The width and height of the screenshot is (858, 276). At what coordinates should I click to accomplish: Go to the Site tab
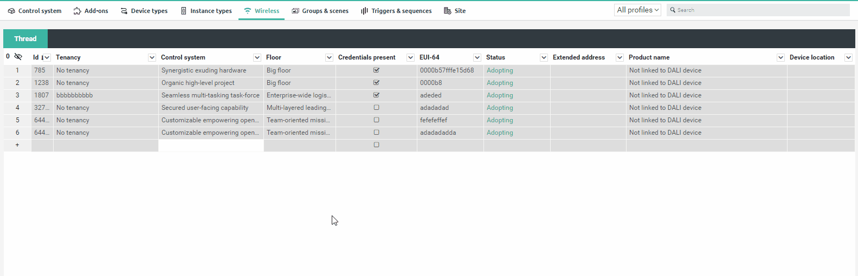tap(455, 11)
